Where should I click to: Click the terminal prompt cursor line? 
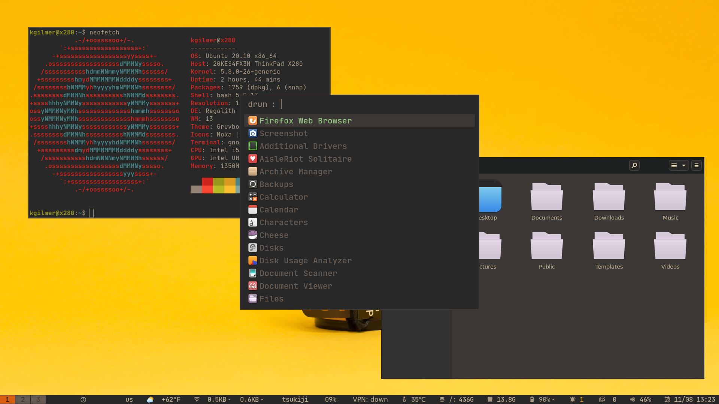click(x=61, y=213)
